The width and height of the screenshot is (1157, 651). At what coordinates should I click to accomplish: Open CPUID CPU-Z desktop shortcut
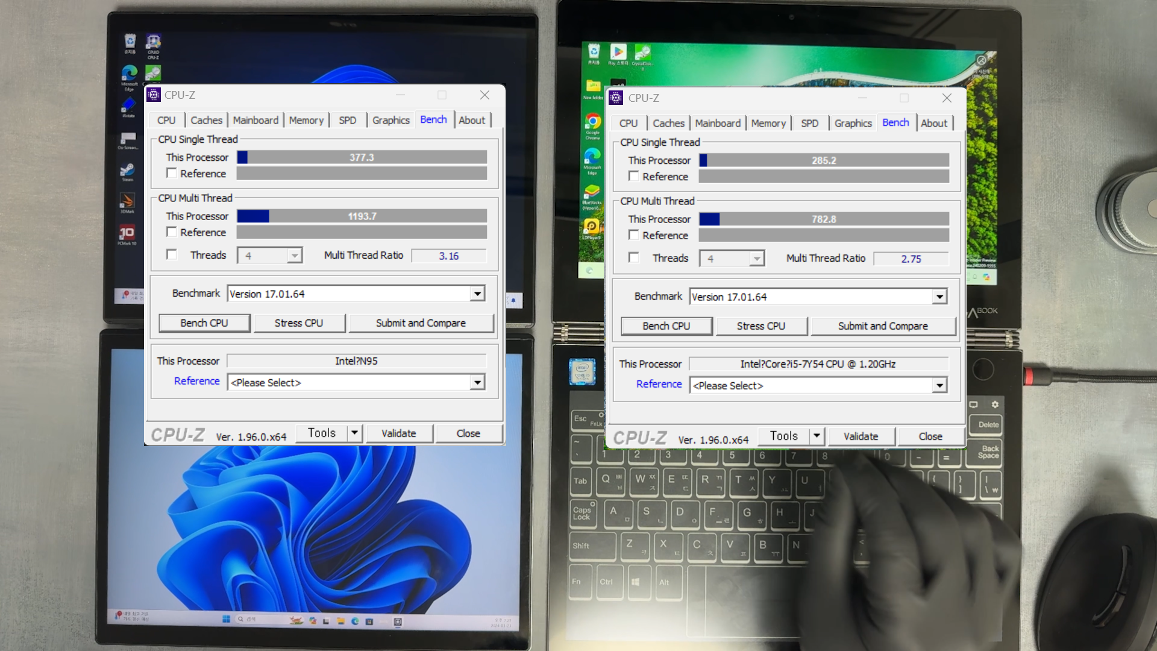tap(153, 43)
